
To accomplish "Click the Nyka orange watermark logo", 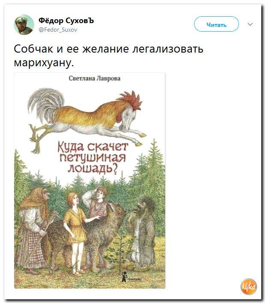I will point(249,287).
